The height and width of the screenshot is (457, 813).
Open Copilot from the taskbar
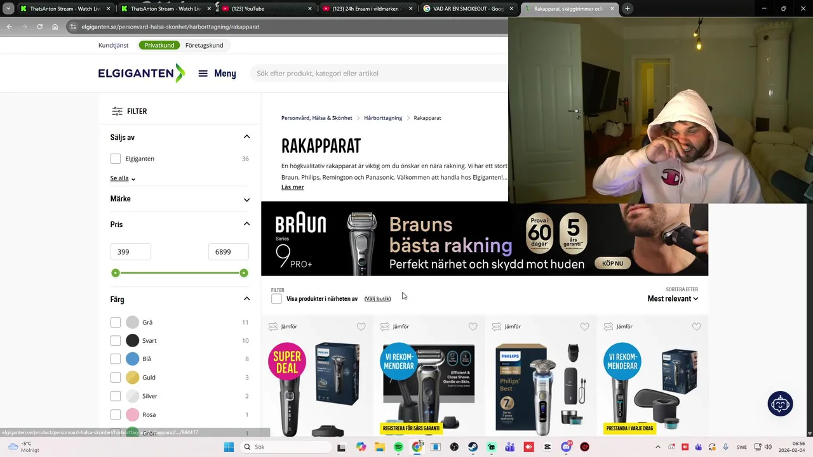[361, 447]
